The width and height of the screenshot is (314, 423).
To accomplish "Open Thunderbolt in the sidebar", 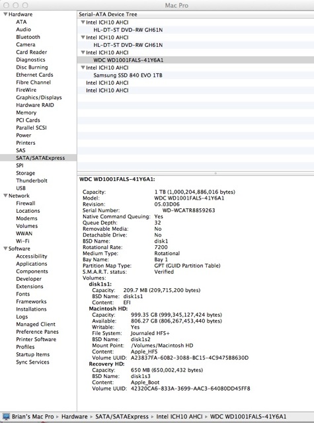I will pos(32,180).
